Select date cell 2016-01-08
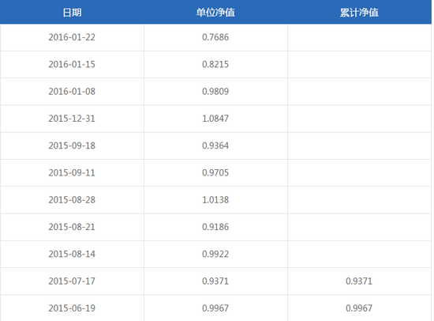434x321 pixels. (x=72, y=91)
